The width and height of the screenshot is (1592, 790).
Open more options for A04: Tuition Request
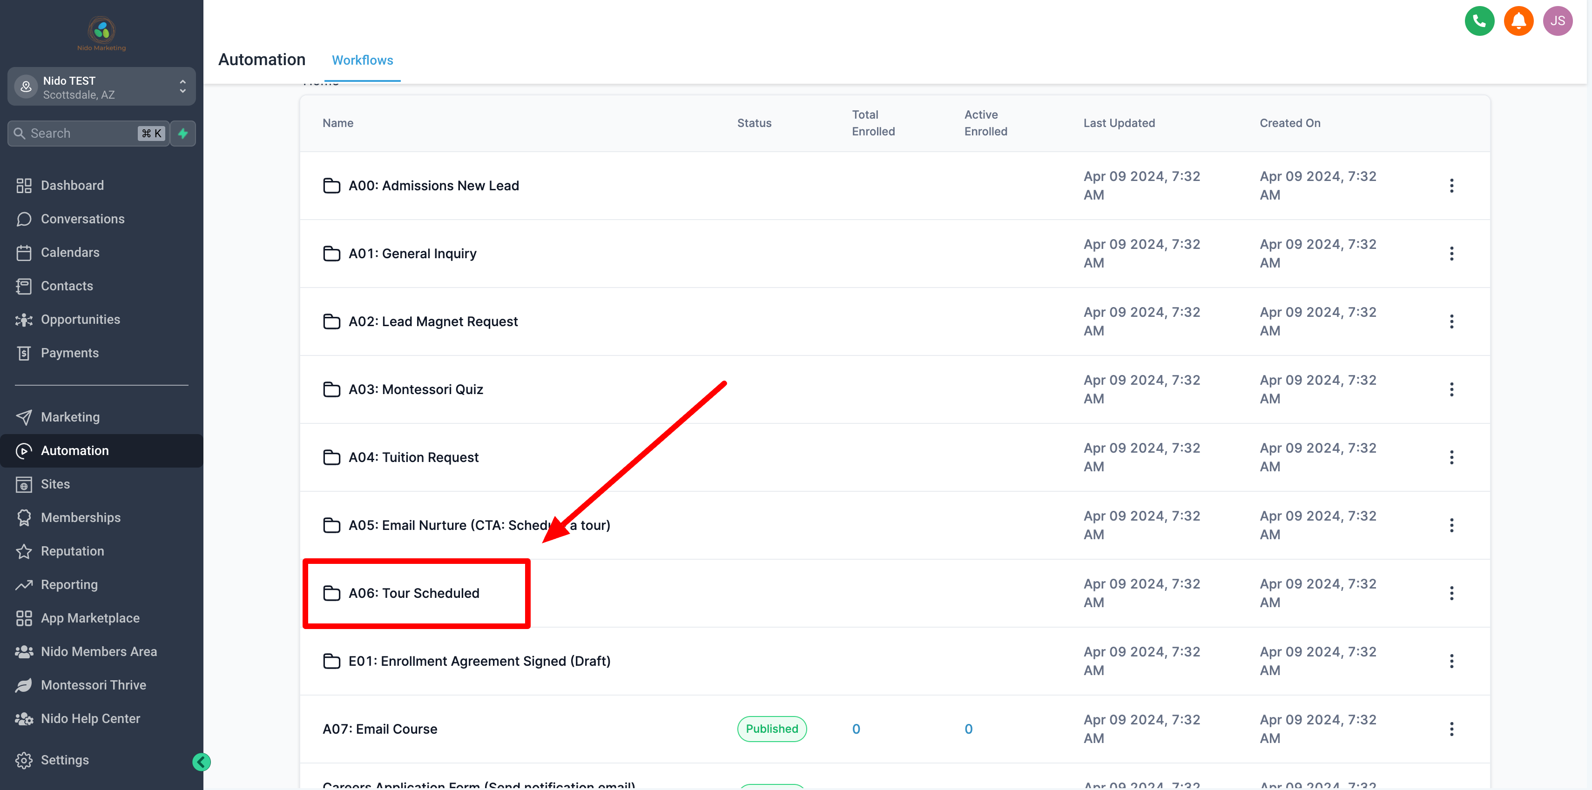pos(1451,457)
